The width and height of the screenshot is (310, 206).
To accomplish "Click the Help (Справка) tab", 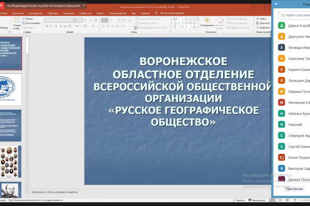I will (145, 13).
